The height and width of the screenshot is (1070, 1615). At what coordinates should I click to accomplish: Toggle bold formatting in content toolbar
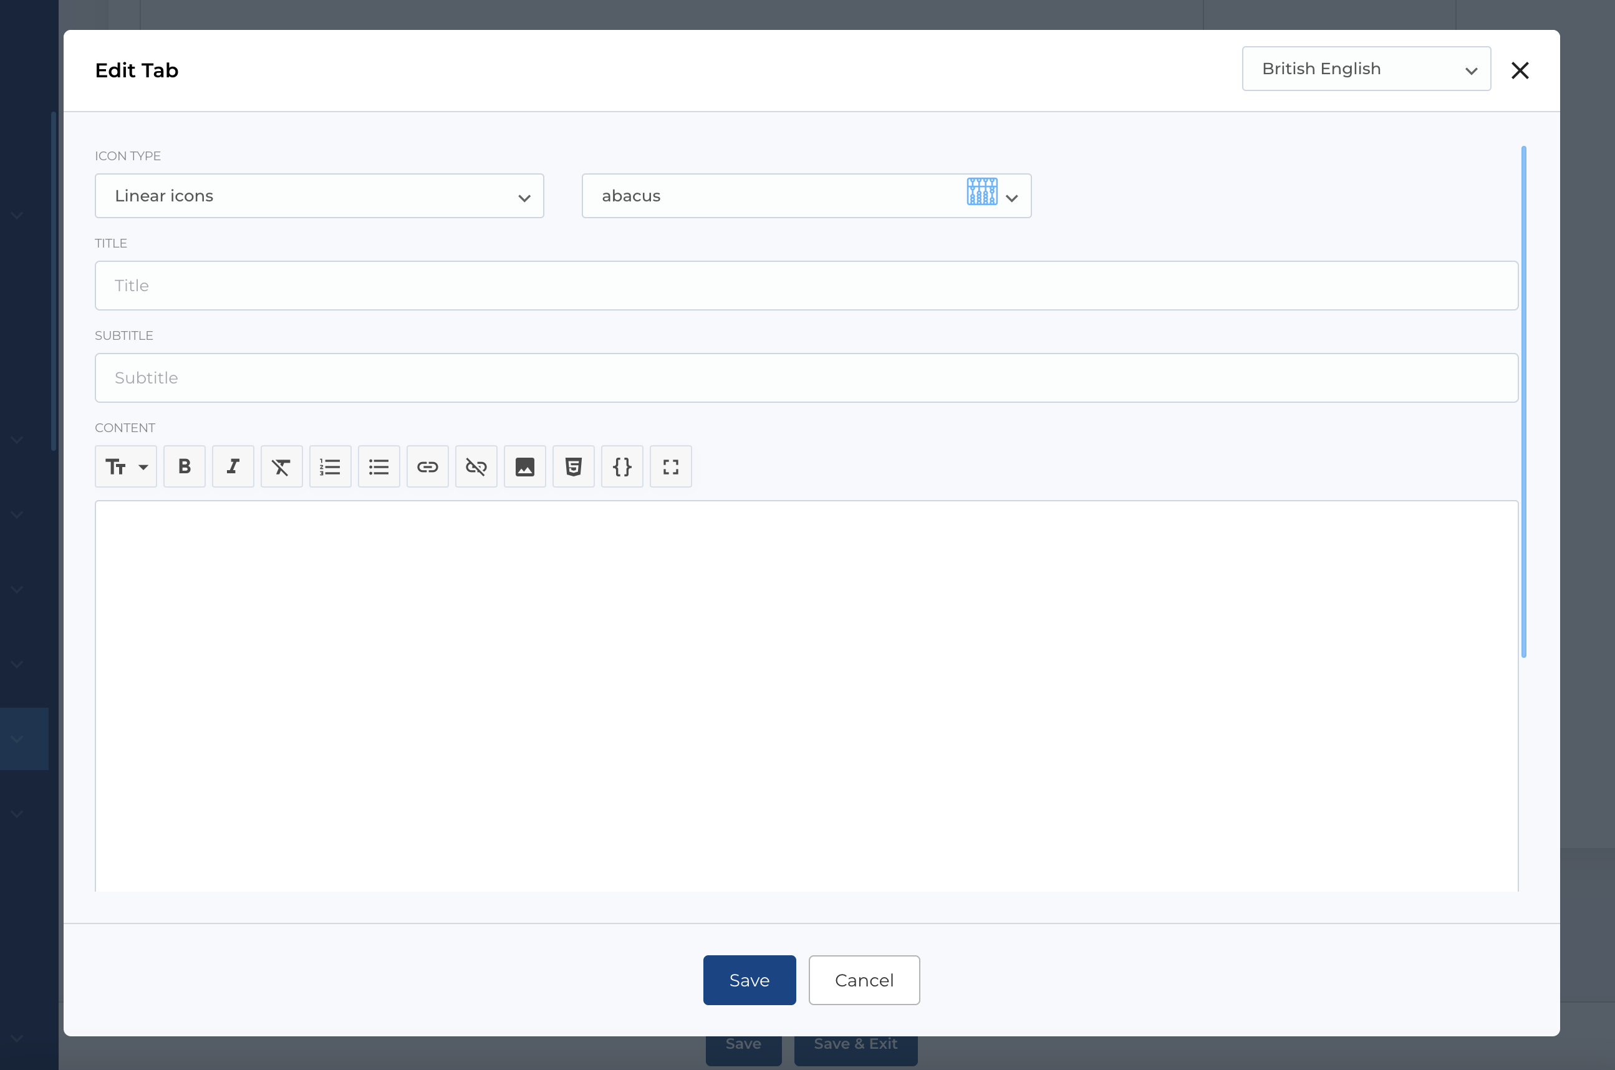point(184,467)
